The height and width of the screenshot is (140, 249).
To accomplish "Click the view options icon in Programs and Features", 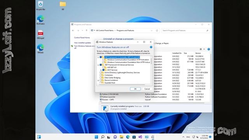I will tap(201, 49).
